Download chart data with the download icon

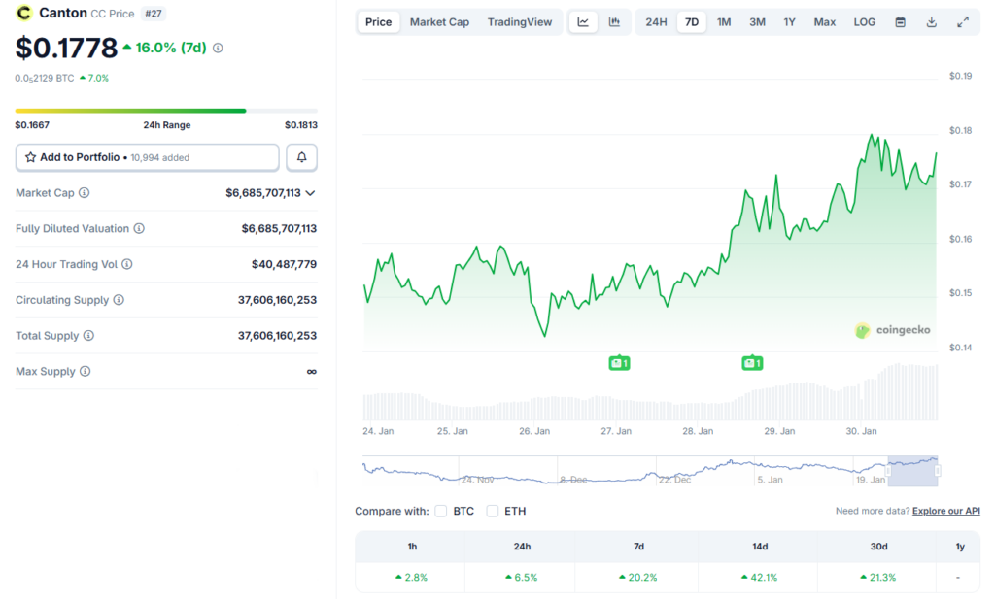coord(931,22)
